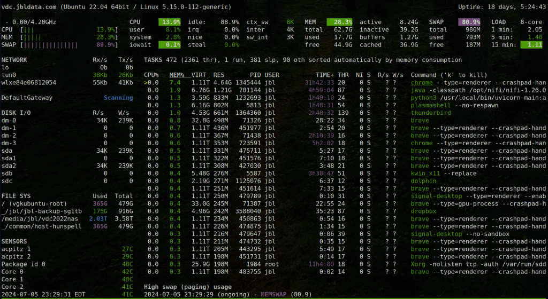Viewport: 548px width, 299px height.
Task: Click the vdc.jbldata.com hostname in header
Action: pyautogui.click(x=28, y=7)
